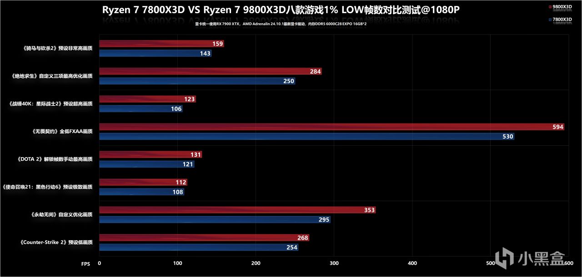
Task: Click the value 159 on the red bar
Action: (x=217, y=44)
